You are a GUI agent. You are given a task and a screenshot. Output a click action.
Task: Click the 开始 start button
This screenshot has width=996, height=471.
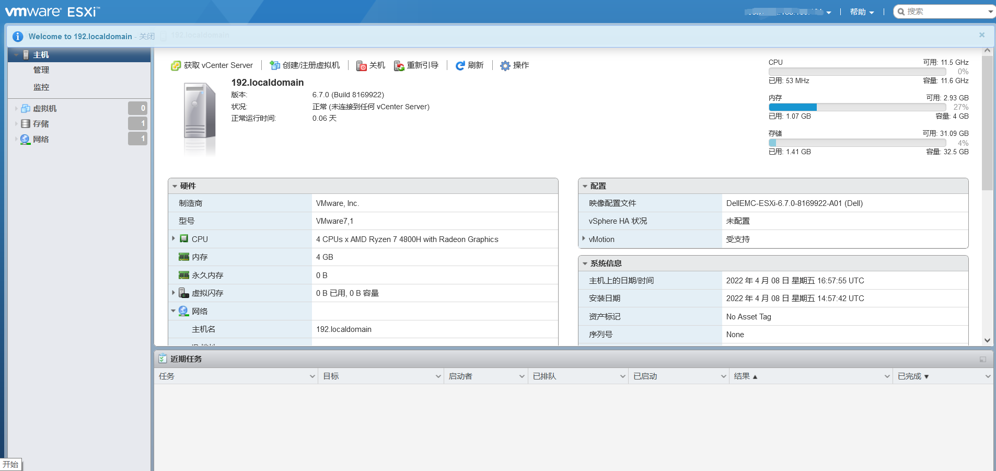[10, 464]
